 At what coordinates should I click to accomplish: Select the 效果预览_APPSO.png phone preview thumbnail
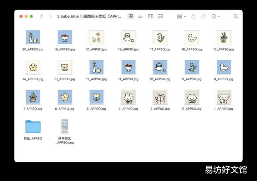[65, 126]
